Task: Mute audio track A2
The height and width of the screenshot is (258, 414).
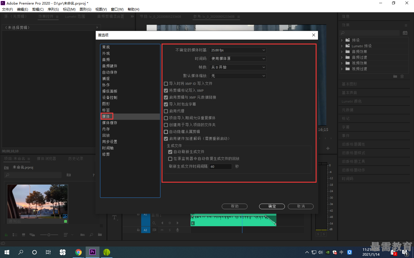Action: [x=162, y=230]
